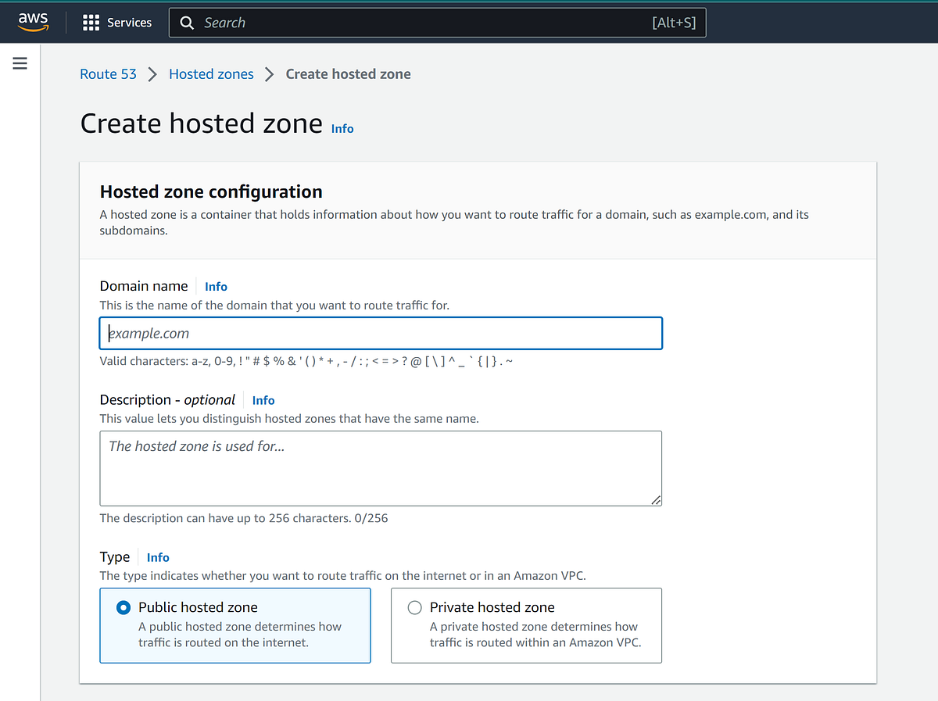938x701 pixels.
Task: Navigate to Route 53 via the breadcrumb
Action: 108,73
